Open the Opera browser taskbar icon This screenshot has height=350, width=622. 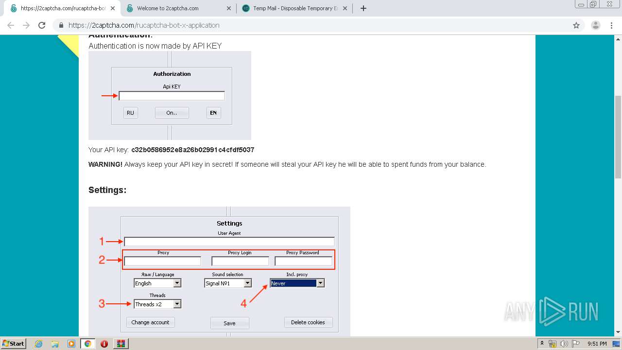tap(104, 344)
